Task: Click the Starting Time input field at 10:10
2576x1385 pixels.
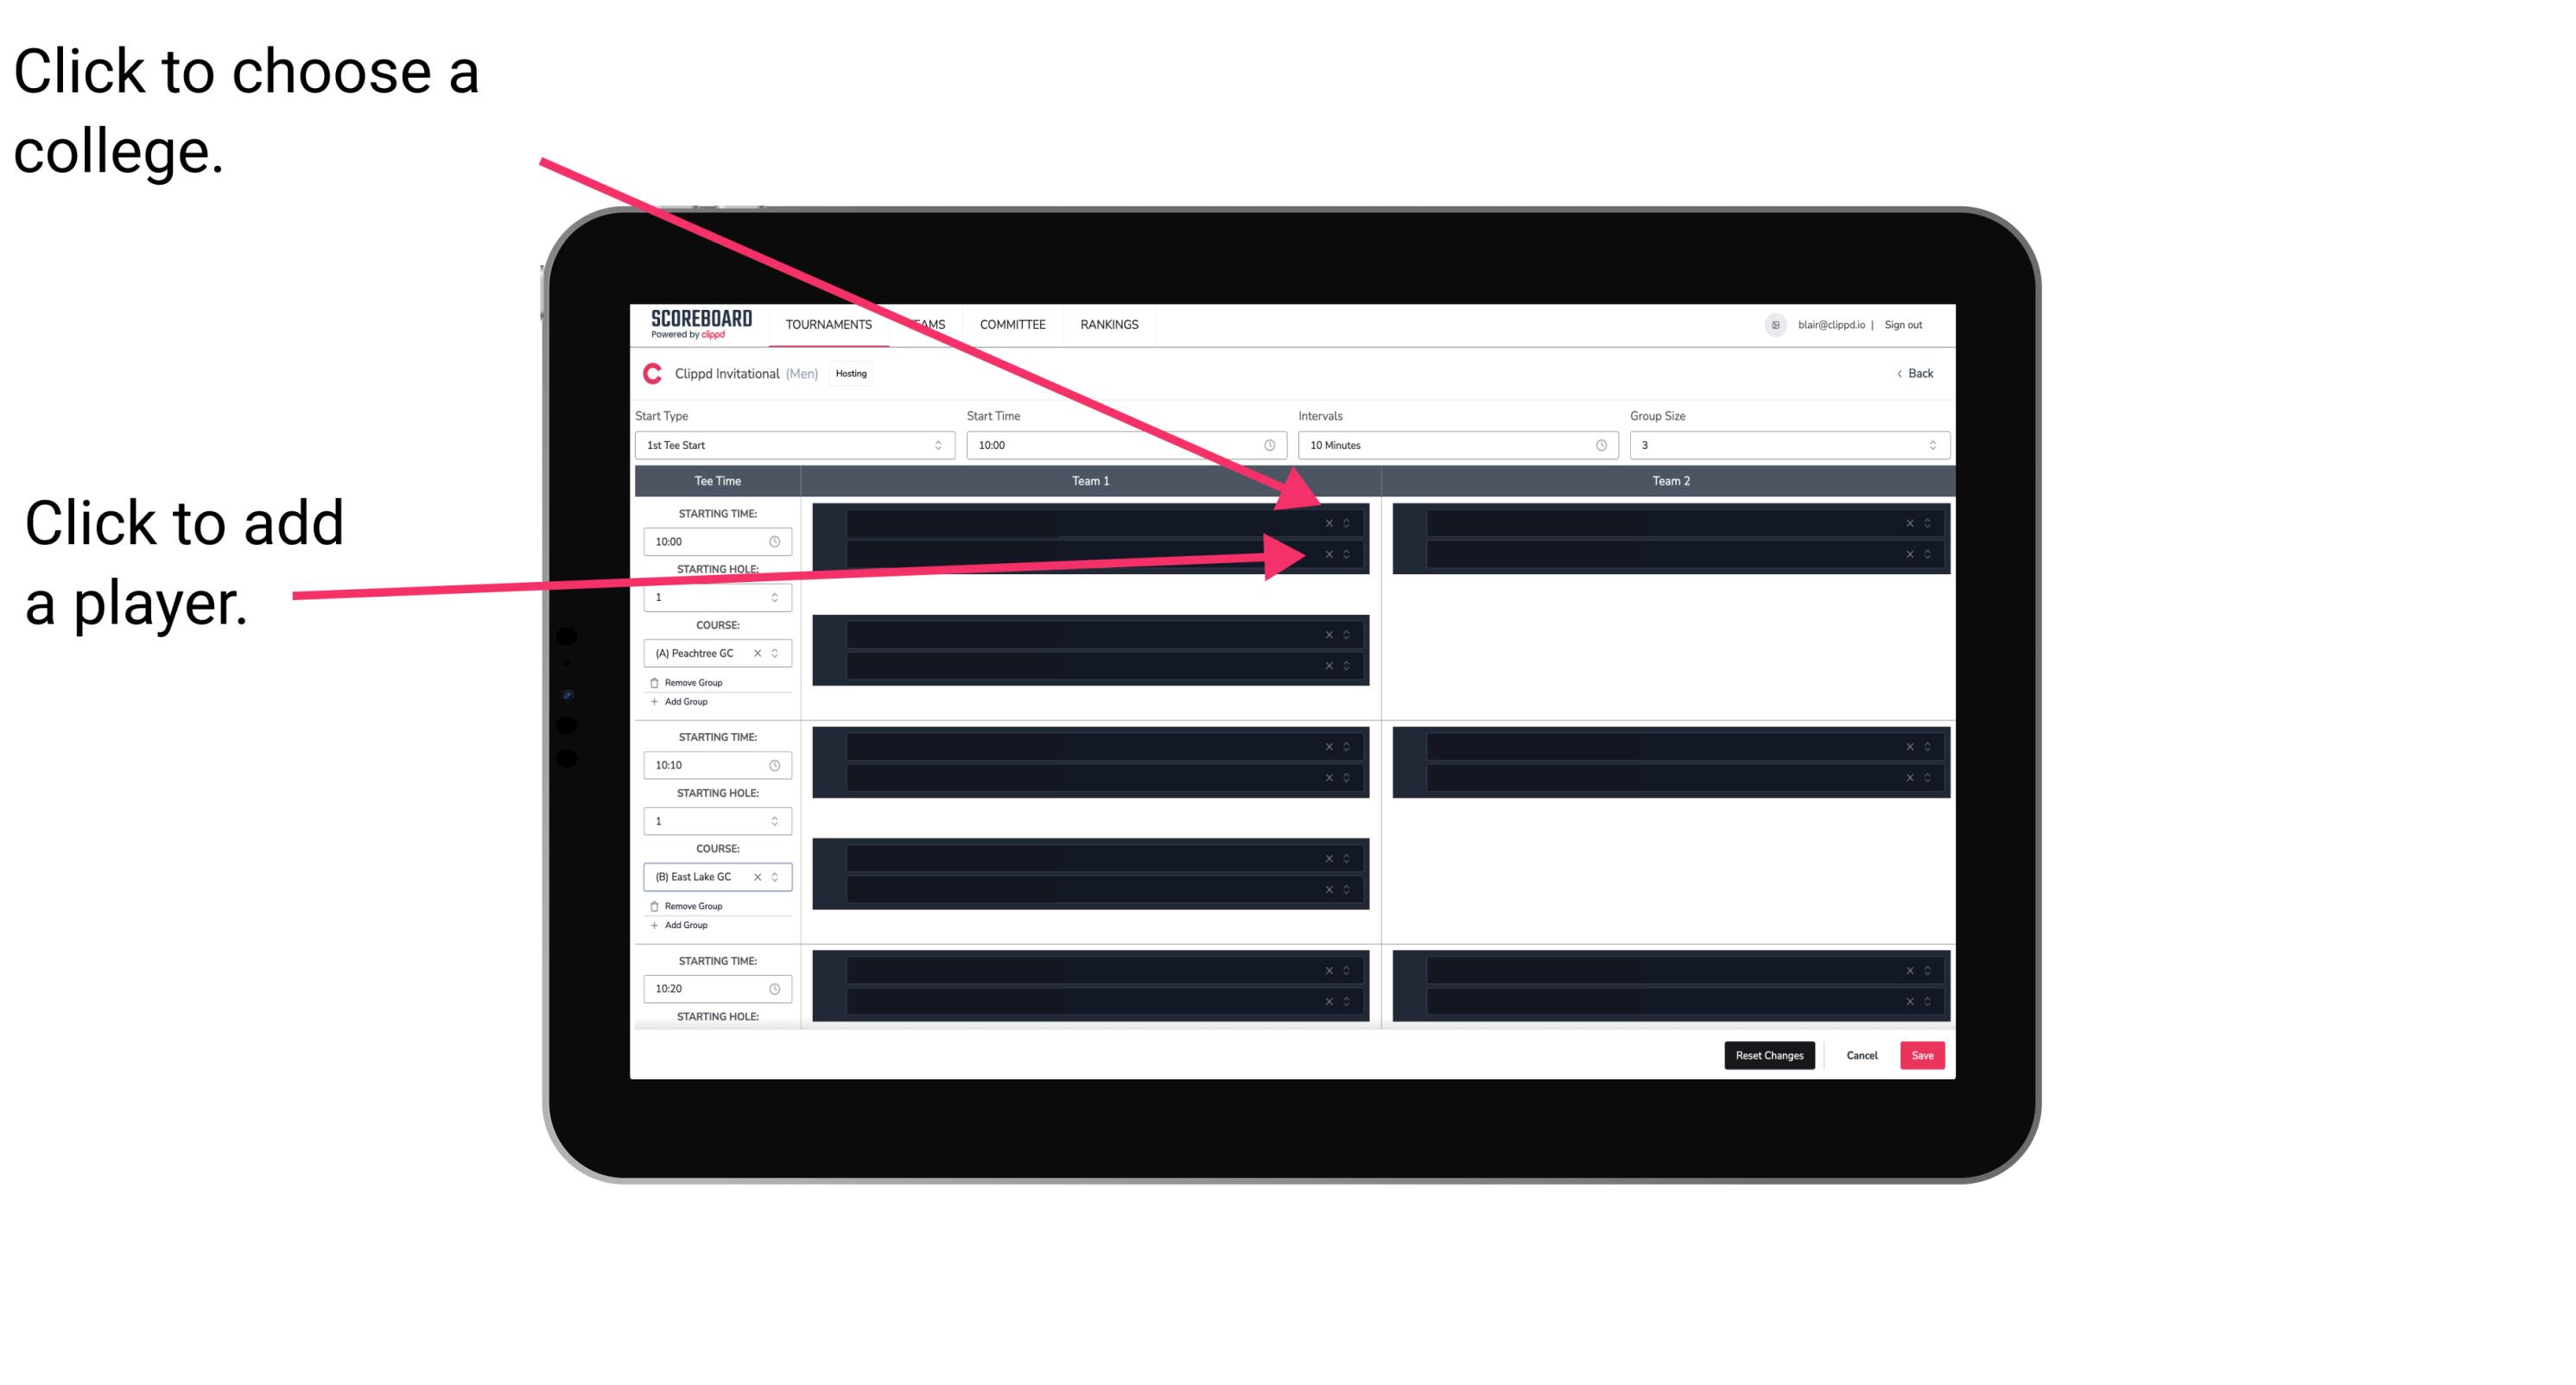Action: (713, 764)
